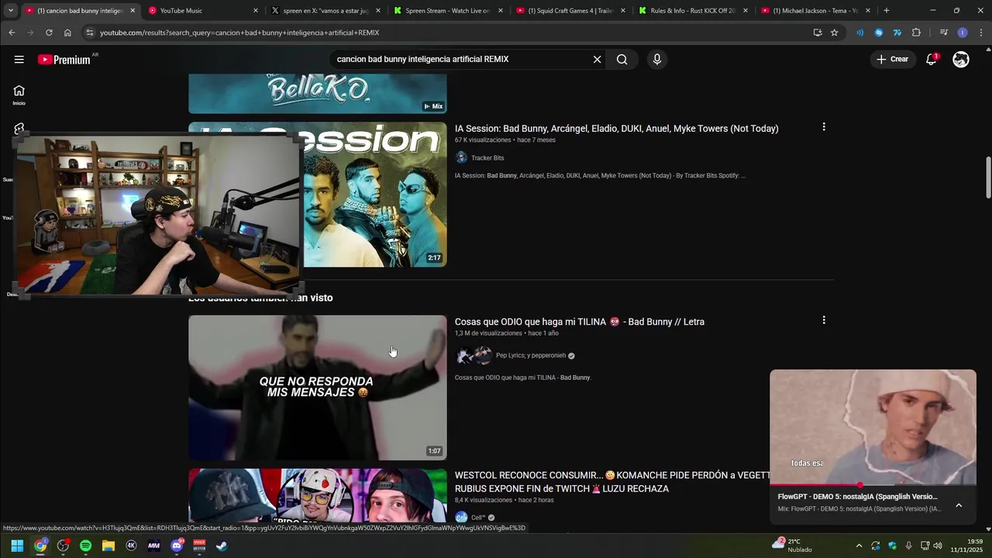
Task: Go back with the browser back arrow
Action: (12, 33)
